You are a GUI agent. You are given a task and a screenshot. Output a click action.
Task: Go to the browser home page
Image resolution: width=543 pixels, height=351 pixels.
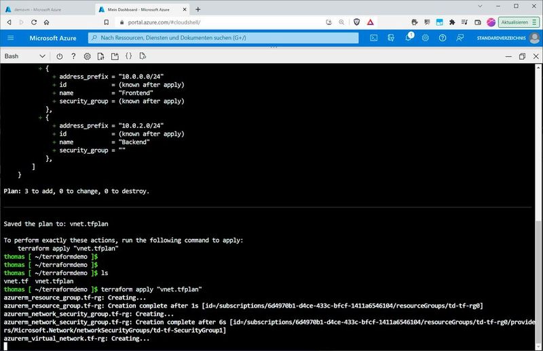[46, 22]
